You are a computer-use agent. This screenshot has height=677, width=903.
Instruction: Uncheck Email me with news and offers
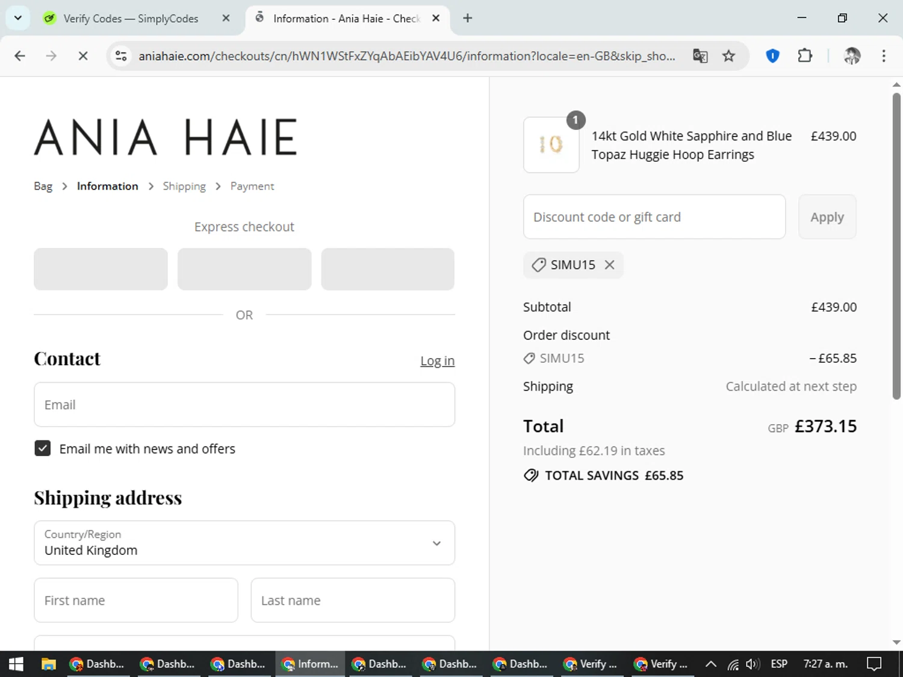click(x=43, y=448)
